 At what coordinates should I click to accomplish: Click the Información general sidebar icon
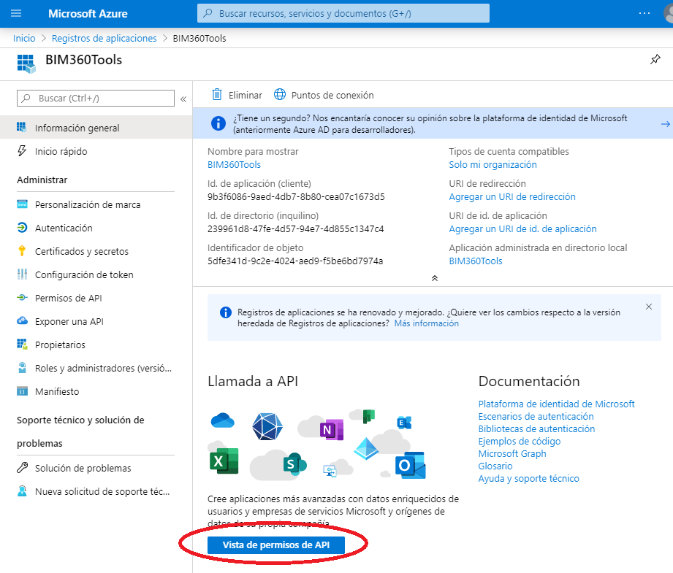(x=21, y=128)
